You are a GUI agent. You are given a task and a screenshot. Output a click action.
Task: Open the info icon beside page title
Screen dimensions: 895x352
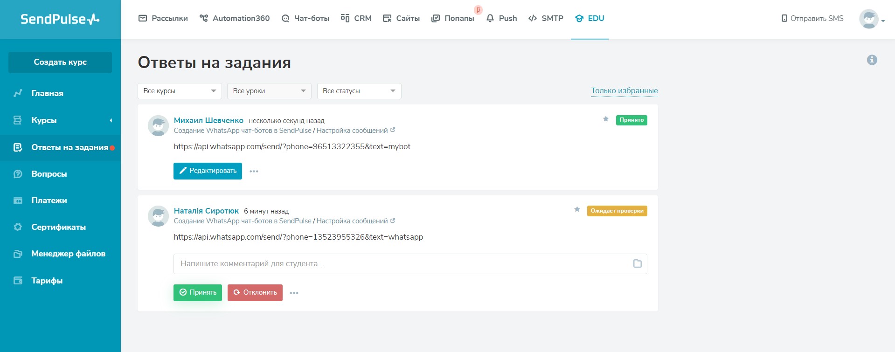click(x=872, y=60)
